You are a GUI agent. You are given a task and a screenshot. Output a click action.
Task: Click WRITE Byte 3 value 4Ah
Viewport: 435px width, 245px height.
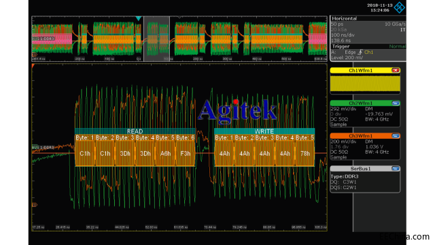[264, 154]
